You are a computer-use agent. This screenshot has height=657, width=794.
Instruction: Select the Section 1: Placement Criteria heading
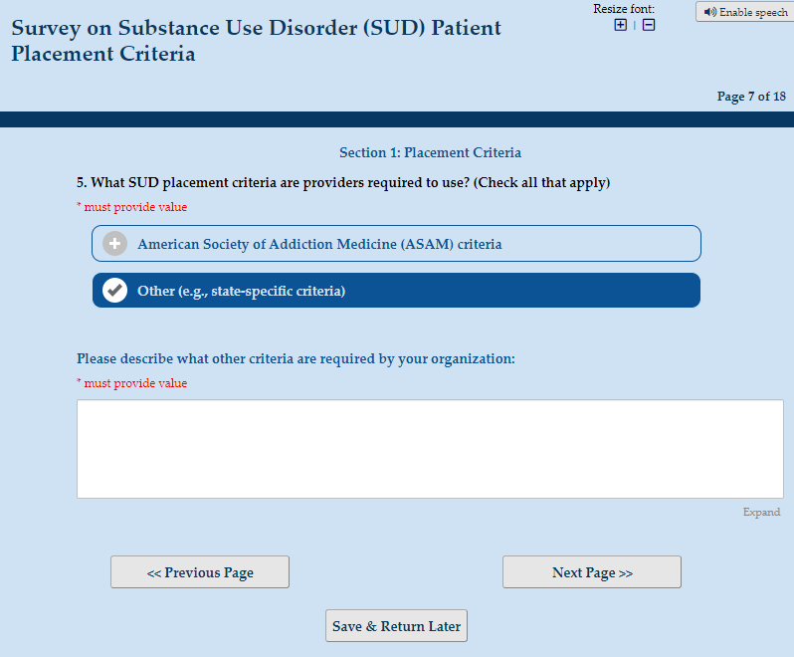tap(430, 152)
